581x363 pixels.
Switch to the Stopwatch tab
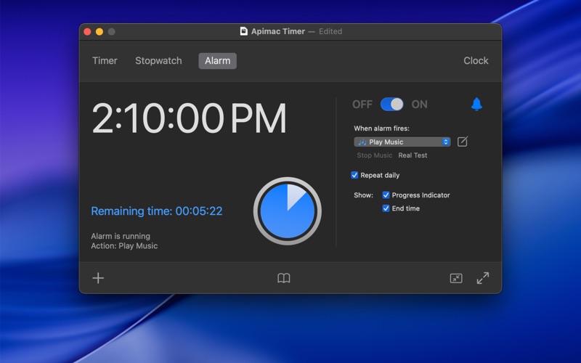(158, 61)
